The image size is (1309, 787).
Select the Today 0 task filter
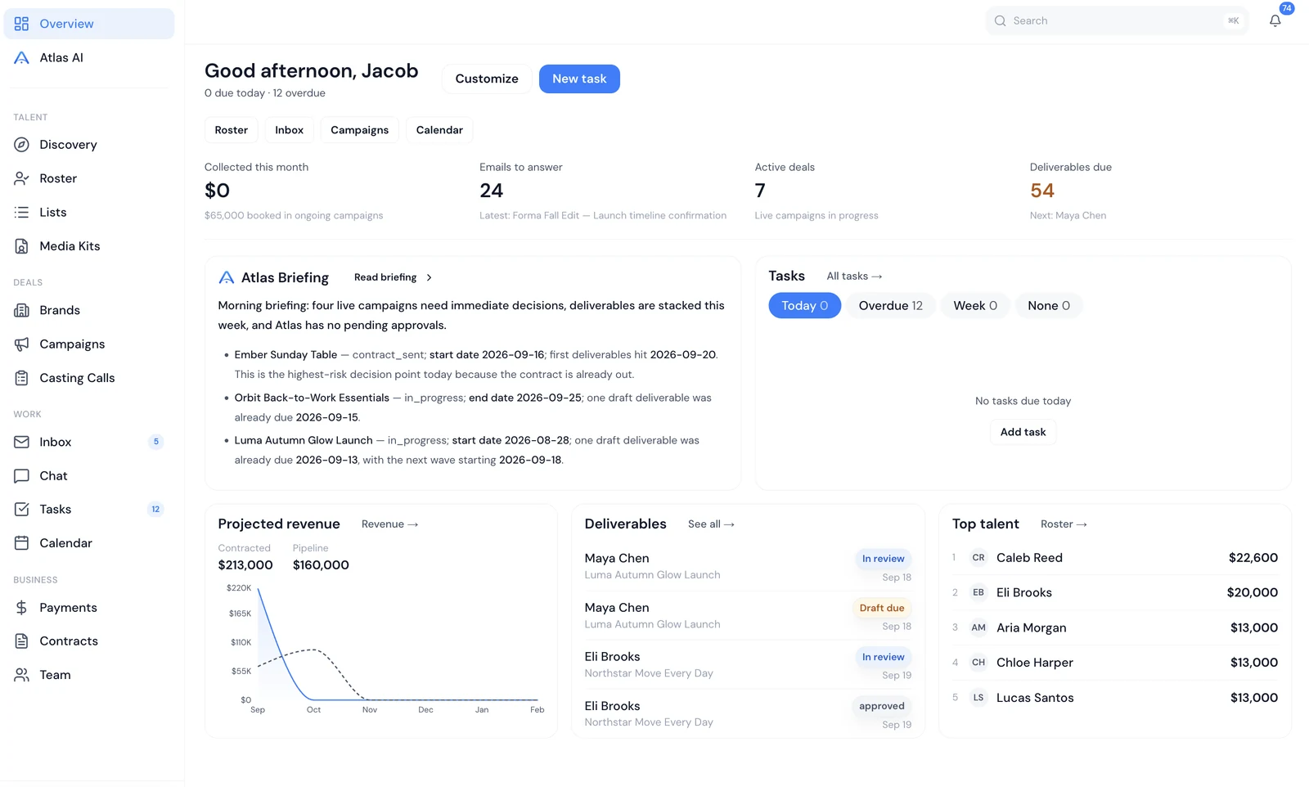click(x=804, y=305)
